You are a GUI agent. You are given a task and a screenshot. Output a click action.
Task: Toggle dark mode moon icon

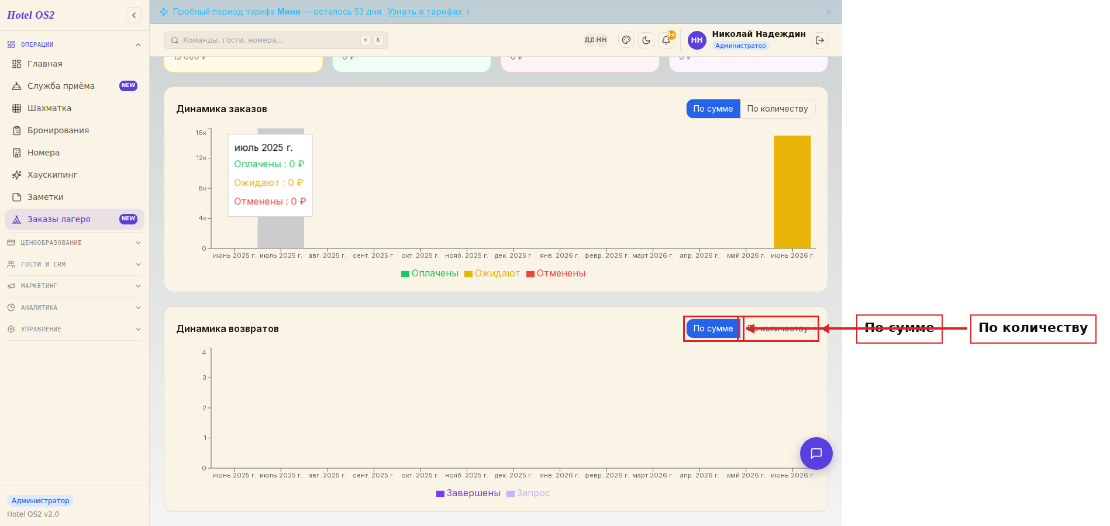(x=646, y=40)
